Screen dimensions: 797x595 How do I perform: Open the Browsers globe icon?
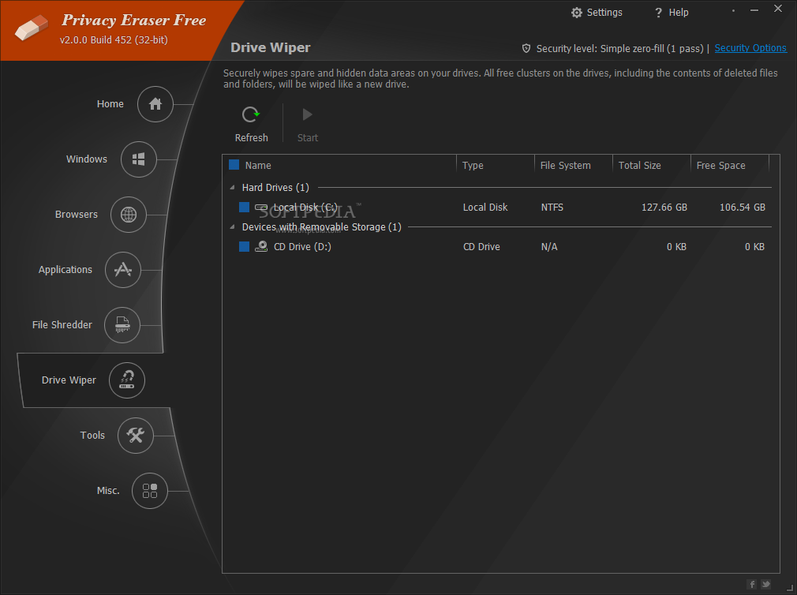129,215
